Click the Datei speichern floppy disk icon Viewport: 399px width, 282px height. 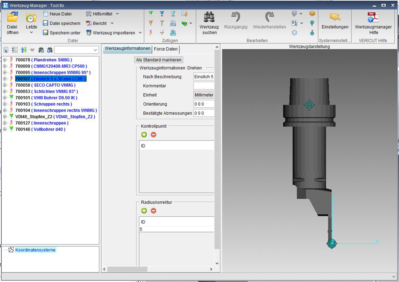[x=46, y=23]
